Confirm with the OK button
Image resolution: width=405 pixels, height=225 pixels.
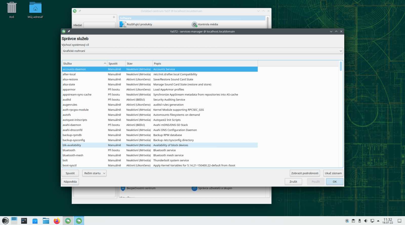tap(335, 181)
